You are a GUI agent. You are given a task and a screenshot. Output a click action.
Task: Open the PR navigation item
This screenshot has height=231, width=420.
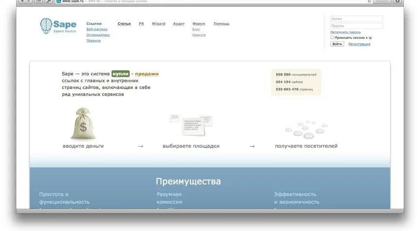click(x=141, y=23)
